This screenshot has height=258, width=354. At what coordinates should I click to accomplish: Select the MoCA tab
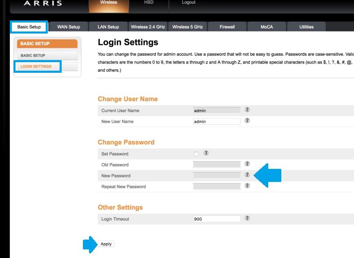[267, 27]
